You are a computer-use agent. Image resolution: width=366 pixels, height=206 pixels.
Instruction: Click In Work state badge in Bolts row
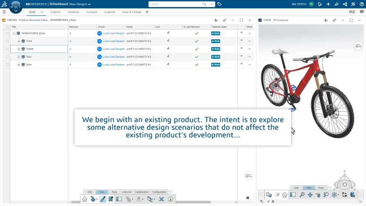click(216, 65)
